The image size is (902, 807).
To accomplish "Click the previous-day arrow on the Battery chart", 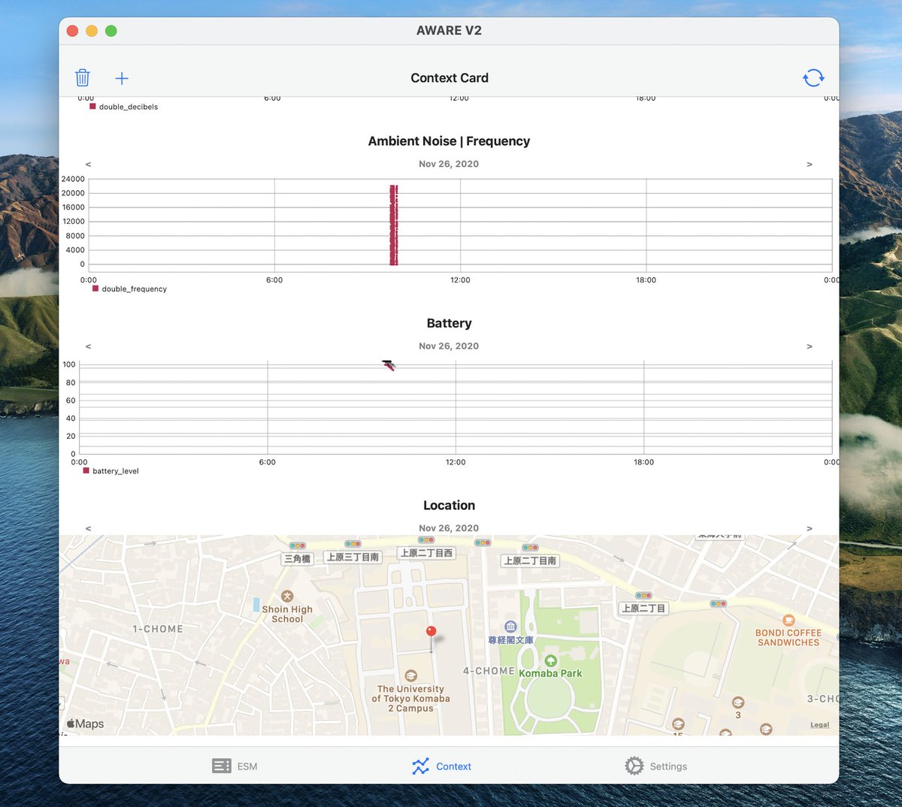I will pyautogui.click(x=87, y=346).
